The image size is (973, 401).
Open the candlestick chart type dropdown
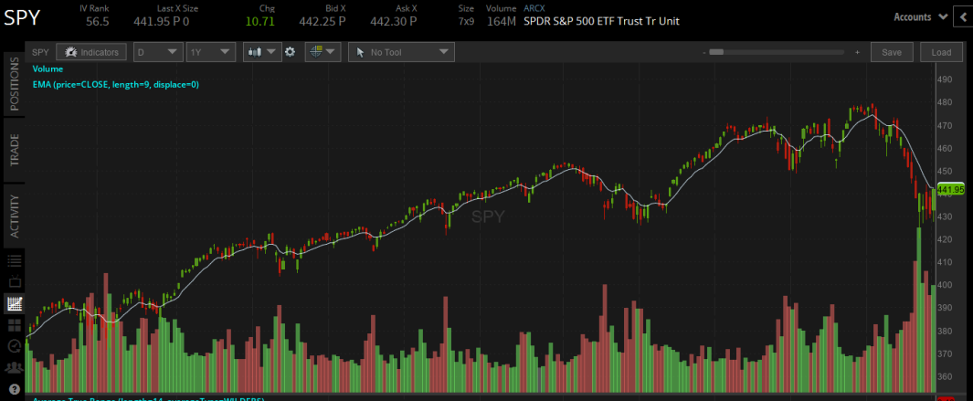[262, 52]
